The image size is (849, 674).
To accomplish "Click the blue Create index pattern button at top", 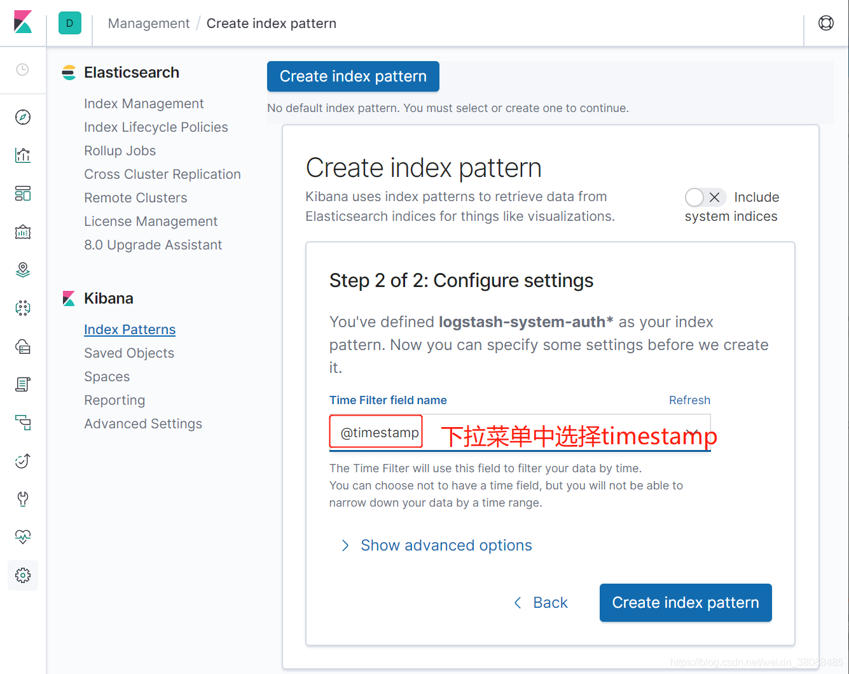I will tap(353, 76).
